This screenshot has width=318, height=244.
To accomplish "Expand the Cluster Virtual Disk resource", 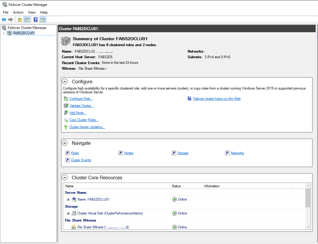I will [x=68, y=213].
